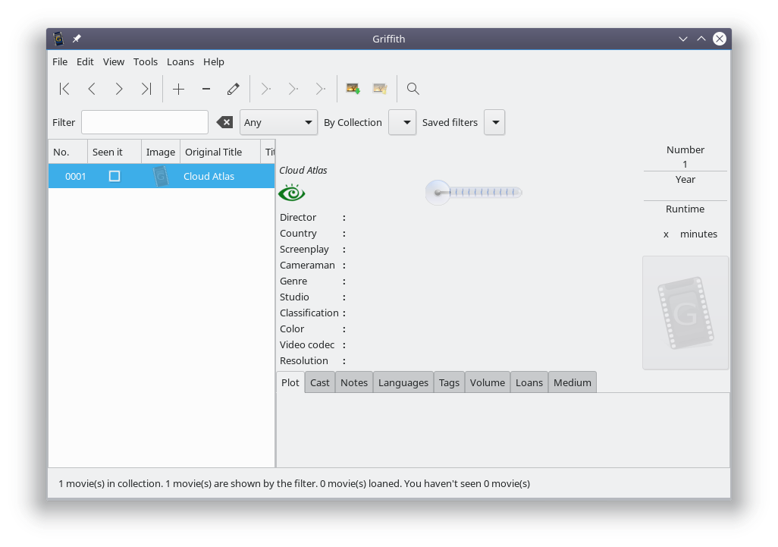The height and width of the screenshot is (547, 778).
Task: Edit movie with the pencil icon
Action: [x=233, y=90]
